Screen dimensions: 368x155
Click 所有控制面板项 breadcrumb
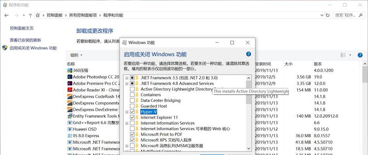(x=83, y=15)
